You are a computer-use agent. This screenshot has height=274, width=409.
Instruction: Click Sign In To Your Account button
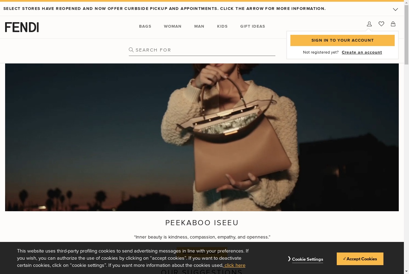pyautogui.click(x=343, y=40)
